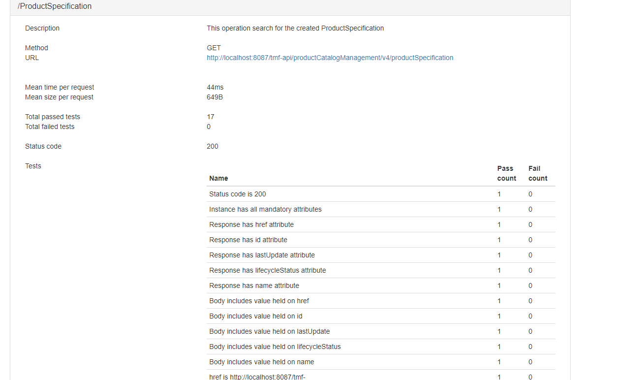Sort the table by Name column
This screenshot has height=380, width=640.
pyautogui.click(x=218, y=178)
